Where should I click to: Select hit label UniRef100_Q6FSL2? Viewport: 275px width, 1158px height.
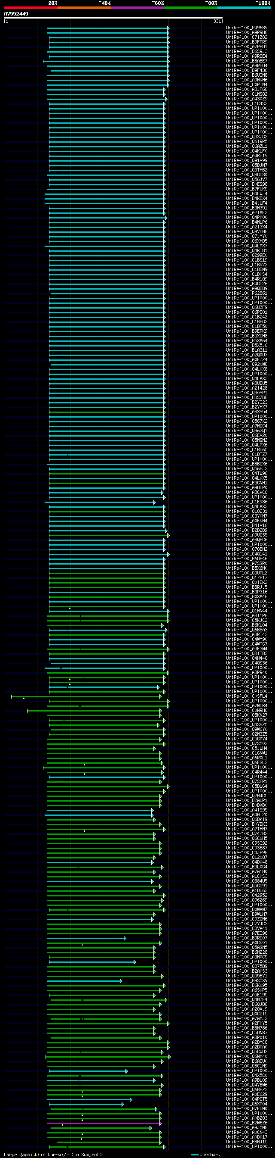pyautogui.click(x=247, y=762)
